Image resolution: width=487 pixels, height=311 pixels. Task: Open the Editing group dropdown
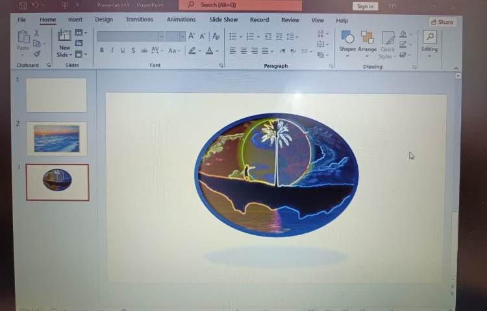click(x=429, y=56)
